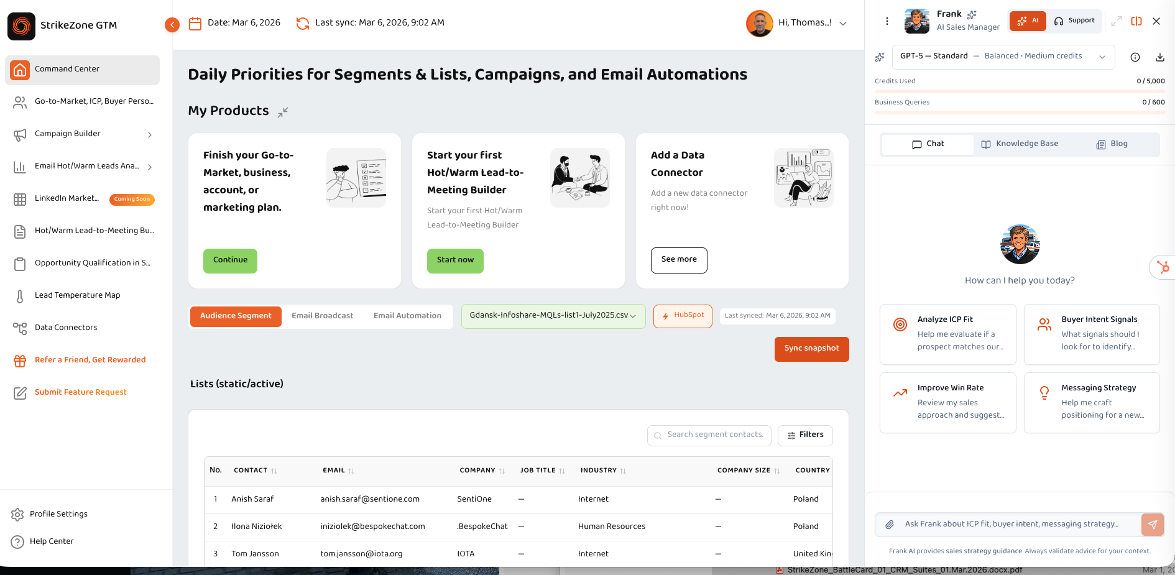The width and height of the screenshot is (1175, 575).
Task: Open the three-dot menu beside Frank
Action: [887, 21]
